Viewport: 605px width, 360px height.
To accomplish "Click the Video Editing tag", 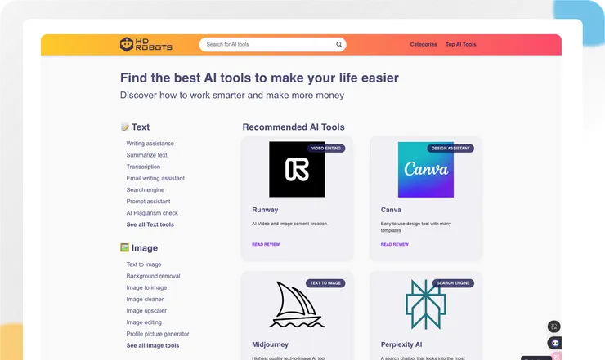I will [326, 149].
